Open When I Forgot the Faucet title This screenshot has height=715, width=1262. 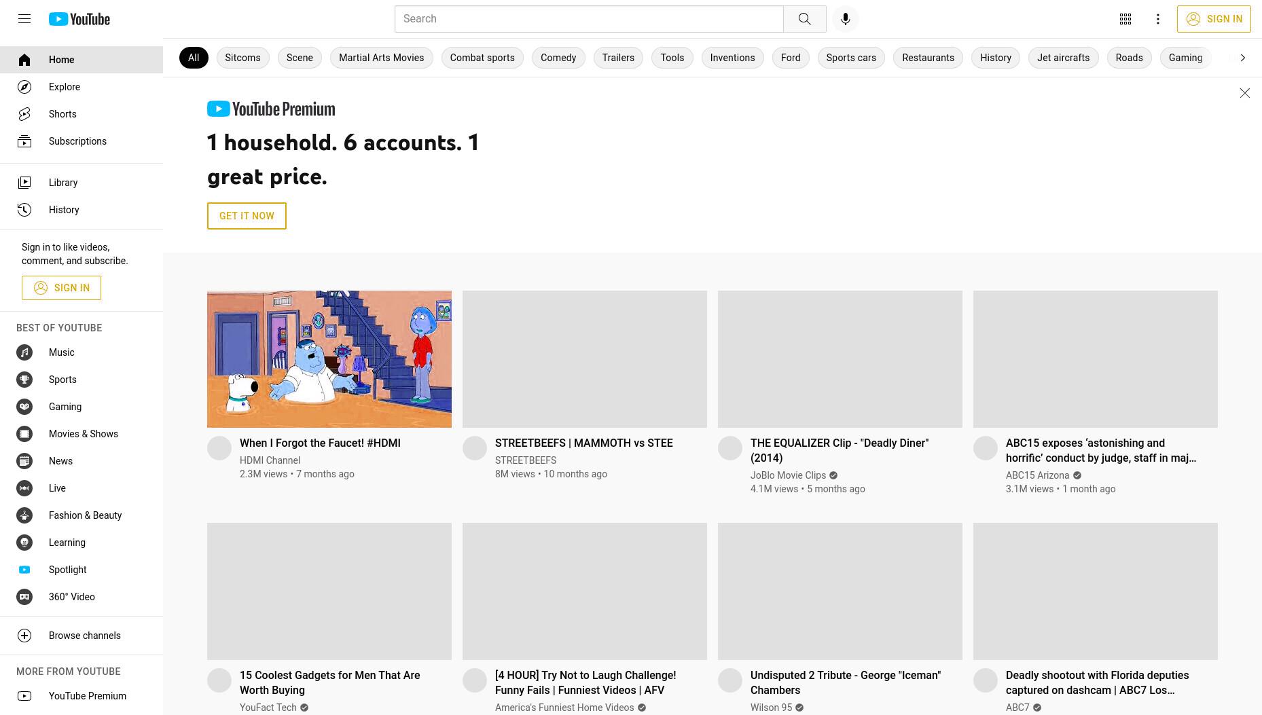(x=320, y=443)
